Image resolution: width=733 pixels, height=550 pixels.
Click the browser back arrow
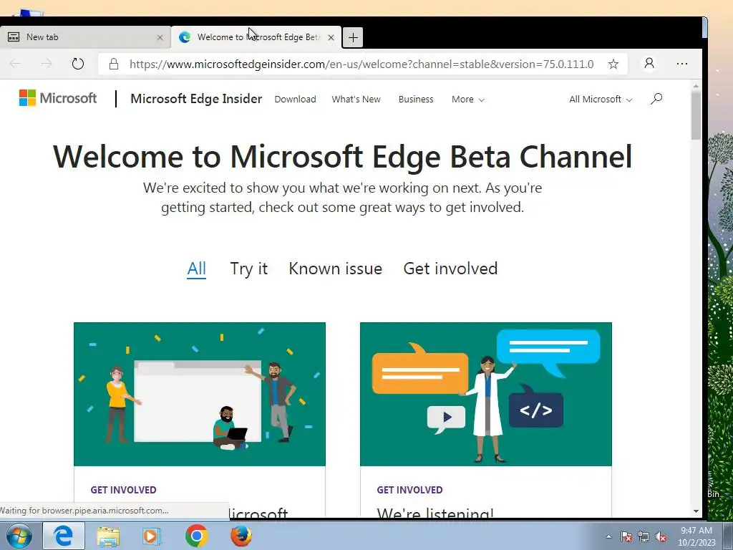coord(15,64)
